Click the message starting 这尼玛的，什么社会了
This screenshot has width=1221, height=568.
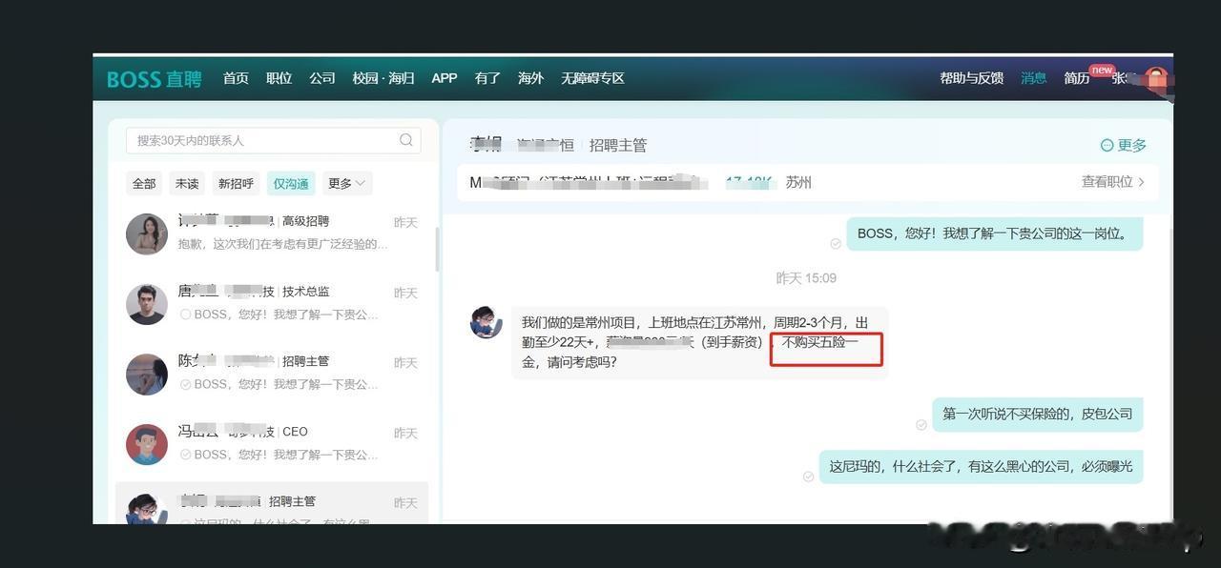point(981,466)
